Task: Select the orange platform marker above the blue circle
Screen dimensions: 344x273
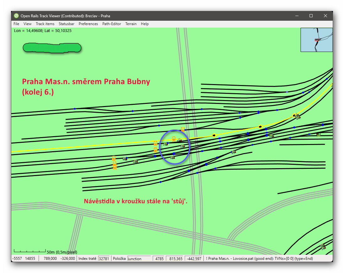Action: [183, 129]
